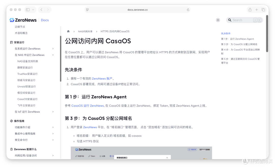Jump to 第 3 步：为 CasaOS 分配公网域名 in contents
Viewport: 275px width, 167px height.
tap(239, 44)
